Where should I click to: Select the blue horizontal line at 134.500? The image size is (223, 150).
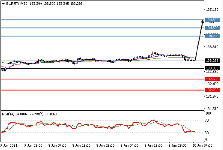click(x=102, y=28)
